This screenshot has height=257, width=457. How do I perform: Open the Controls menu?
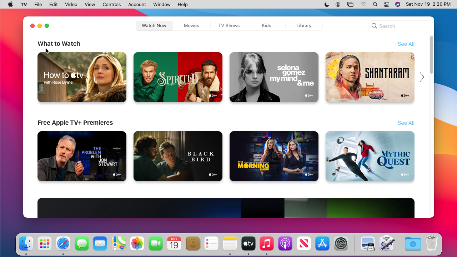point(112,4)
